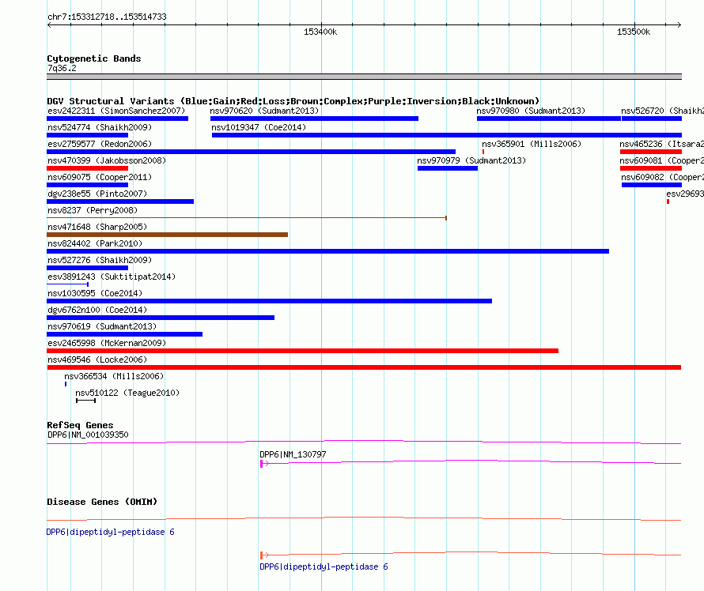This screenshot has height=591, width=704.
Task: Click the nsv510122 black interval marker
Action: point(85,401)
